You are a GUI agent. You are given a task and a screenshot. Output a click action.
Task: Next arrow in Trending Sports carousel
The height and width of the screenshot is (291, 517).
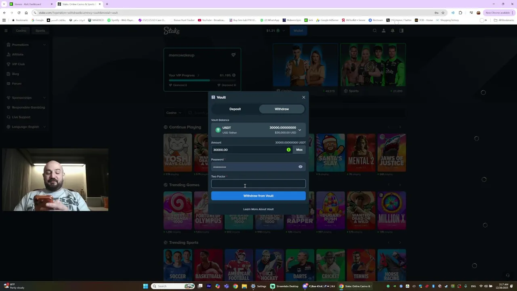tap(400, 242)
